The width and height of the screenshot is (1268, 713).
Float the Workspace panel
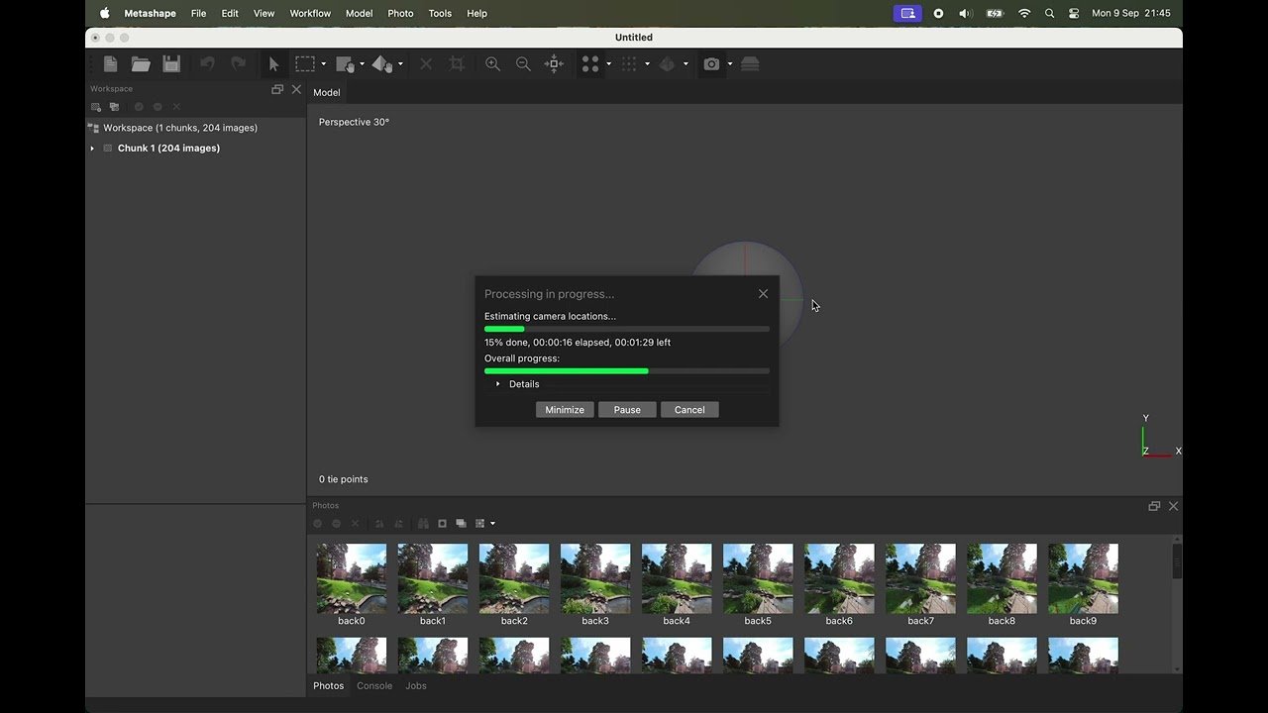pos(277,89)
